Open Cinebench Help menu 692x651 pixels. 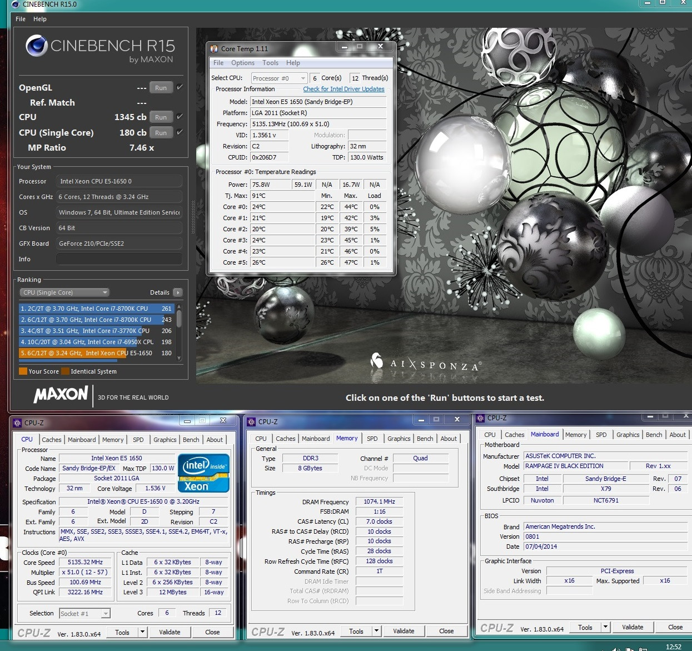coord(40,19)
